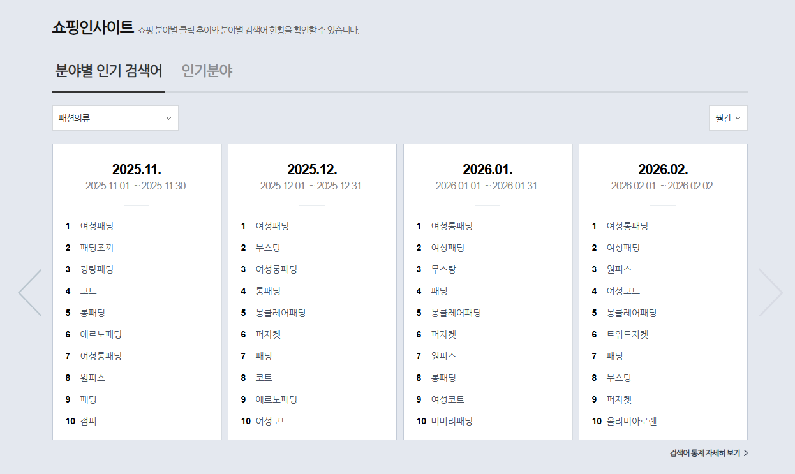Click the 2025.11. month heading
This screenshot has width=795, height=474.
pos(137,170)
